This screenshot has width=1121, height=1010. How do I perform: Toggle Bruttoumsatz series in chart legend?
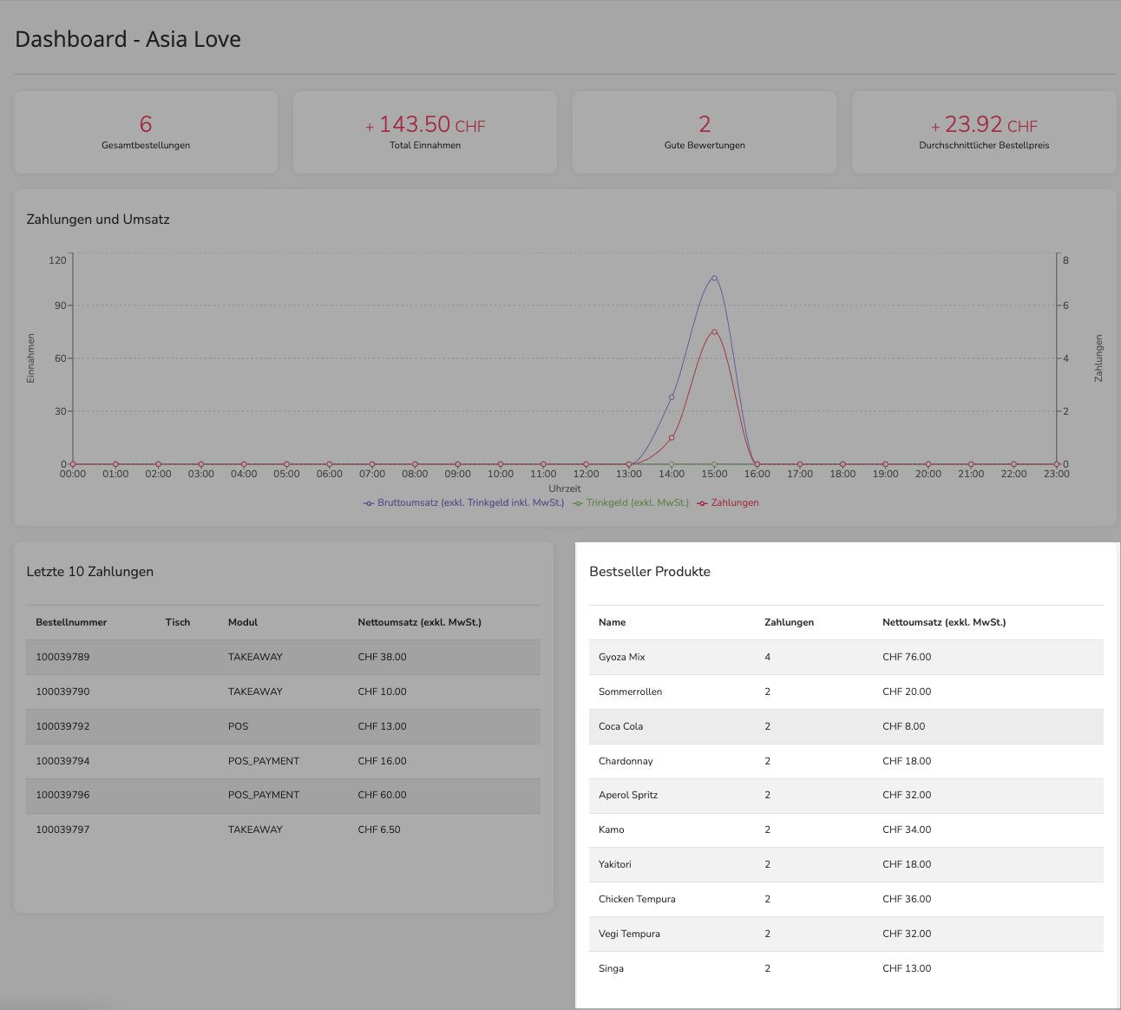[464, 502]
